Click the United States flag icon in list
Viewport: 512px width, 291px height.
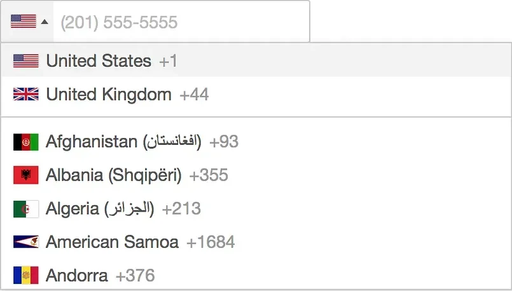tap(26, 61)
